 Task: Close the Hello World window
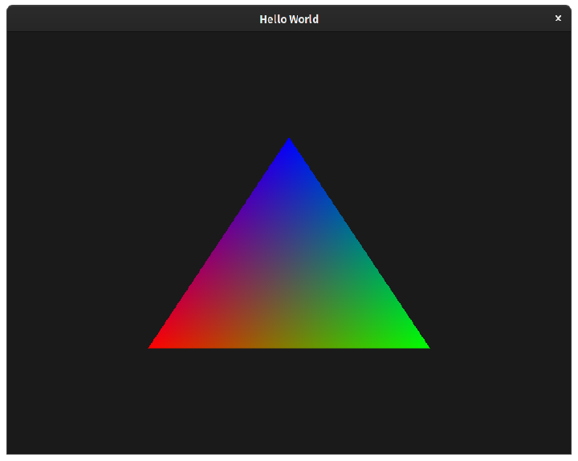pyautogui.click(x=558, y=18)
